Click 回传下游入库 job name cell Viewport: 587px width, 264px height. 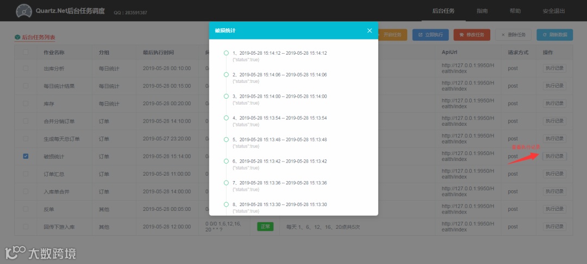pyautogui.click(x=59, y=227)
